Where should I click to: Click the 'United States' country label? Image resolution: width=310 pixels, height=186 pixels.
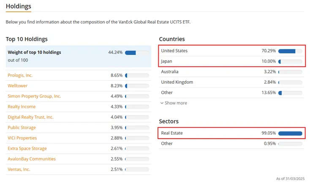[x=174, y=50]
